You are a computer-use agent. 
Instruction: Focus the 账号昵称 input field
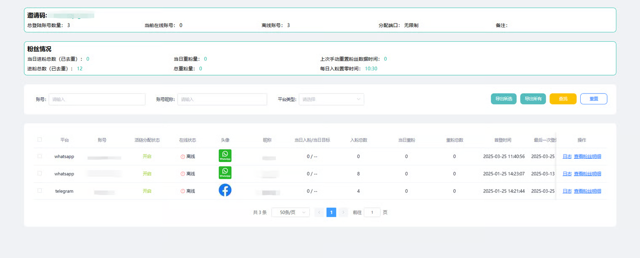pos(222,99)
